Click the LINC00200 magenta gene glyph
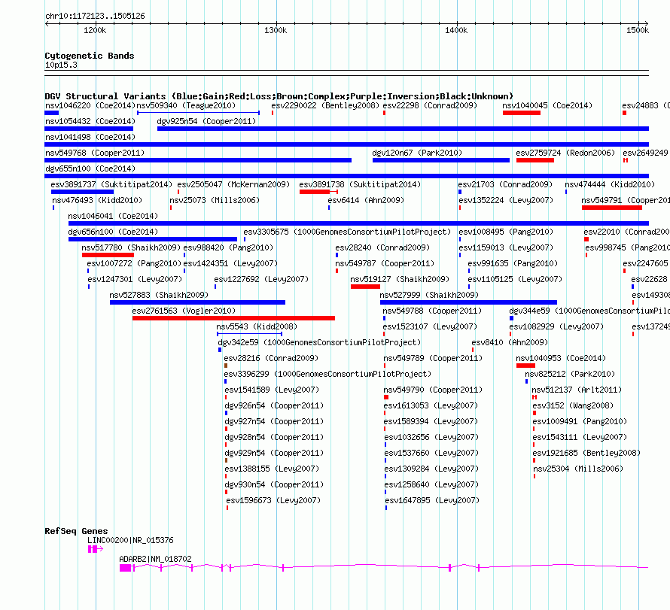The height and width of the screenshot is (610, 670). point(96,549)
